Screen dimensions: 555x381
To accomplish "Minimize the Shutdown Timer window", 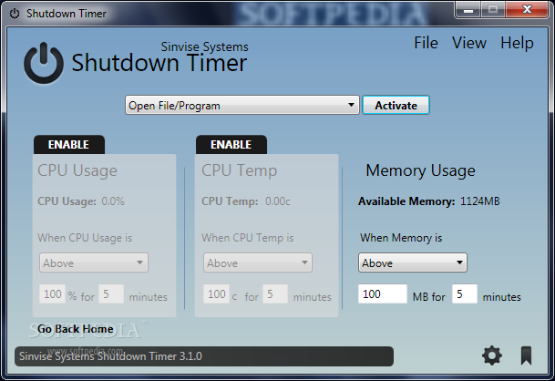I will pyautogui.click(x=468, y=9).
